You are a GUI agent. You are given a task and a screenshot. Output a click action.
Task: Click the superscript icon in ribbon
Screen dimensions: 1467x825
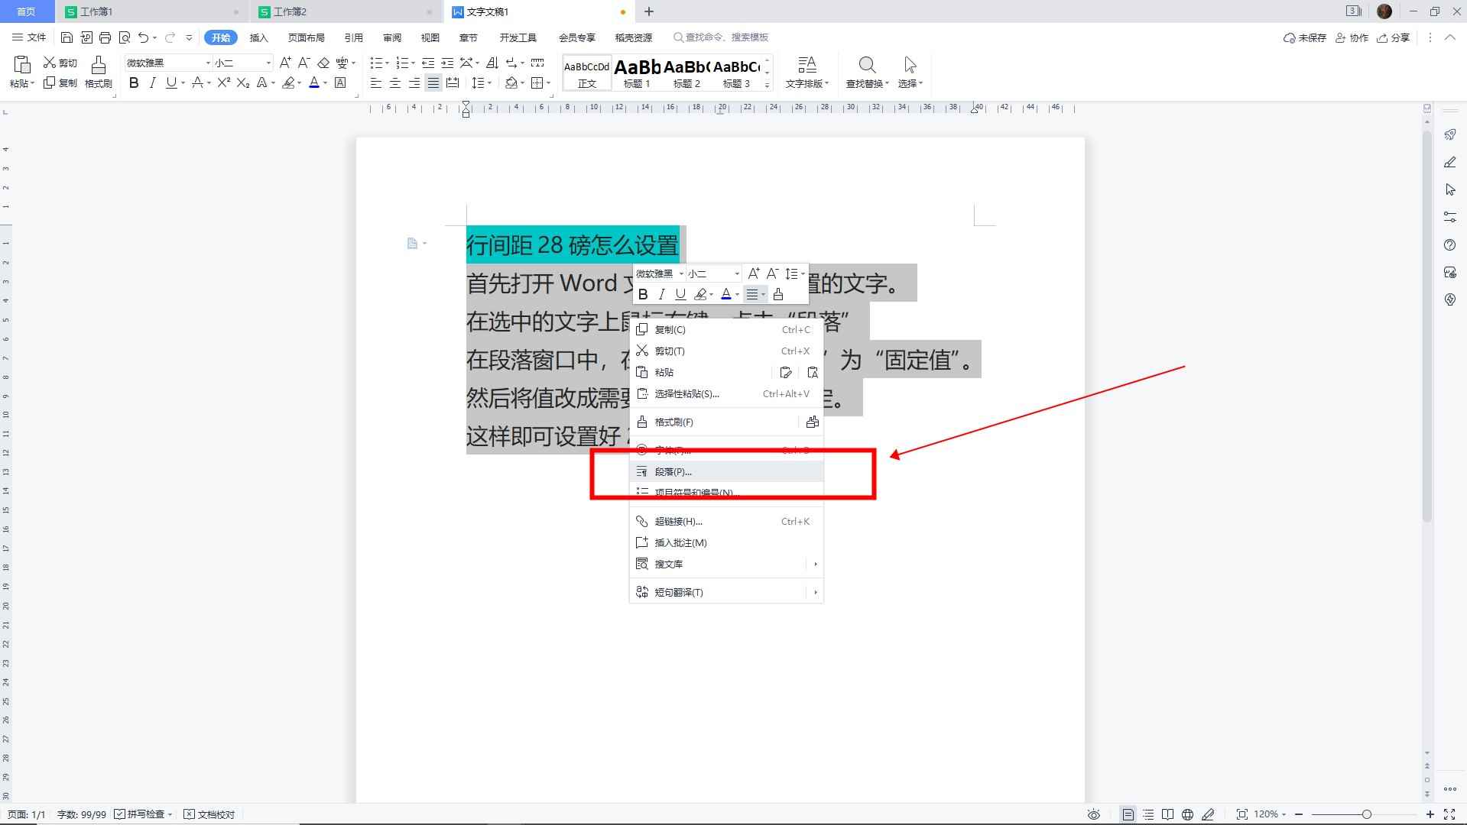click(223, 83)
